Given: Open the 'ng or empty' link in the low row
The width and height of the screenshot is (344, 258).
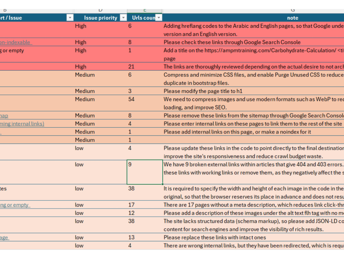Looking at the screenshot, I should coord(15,205).
